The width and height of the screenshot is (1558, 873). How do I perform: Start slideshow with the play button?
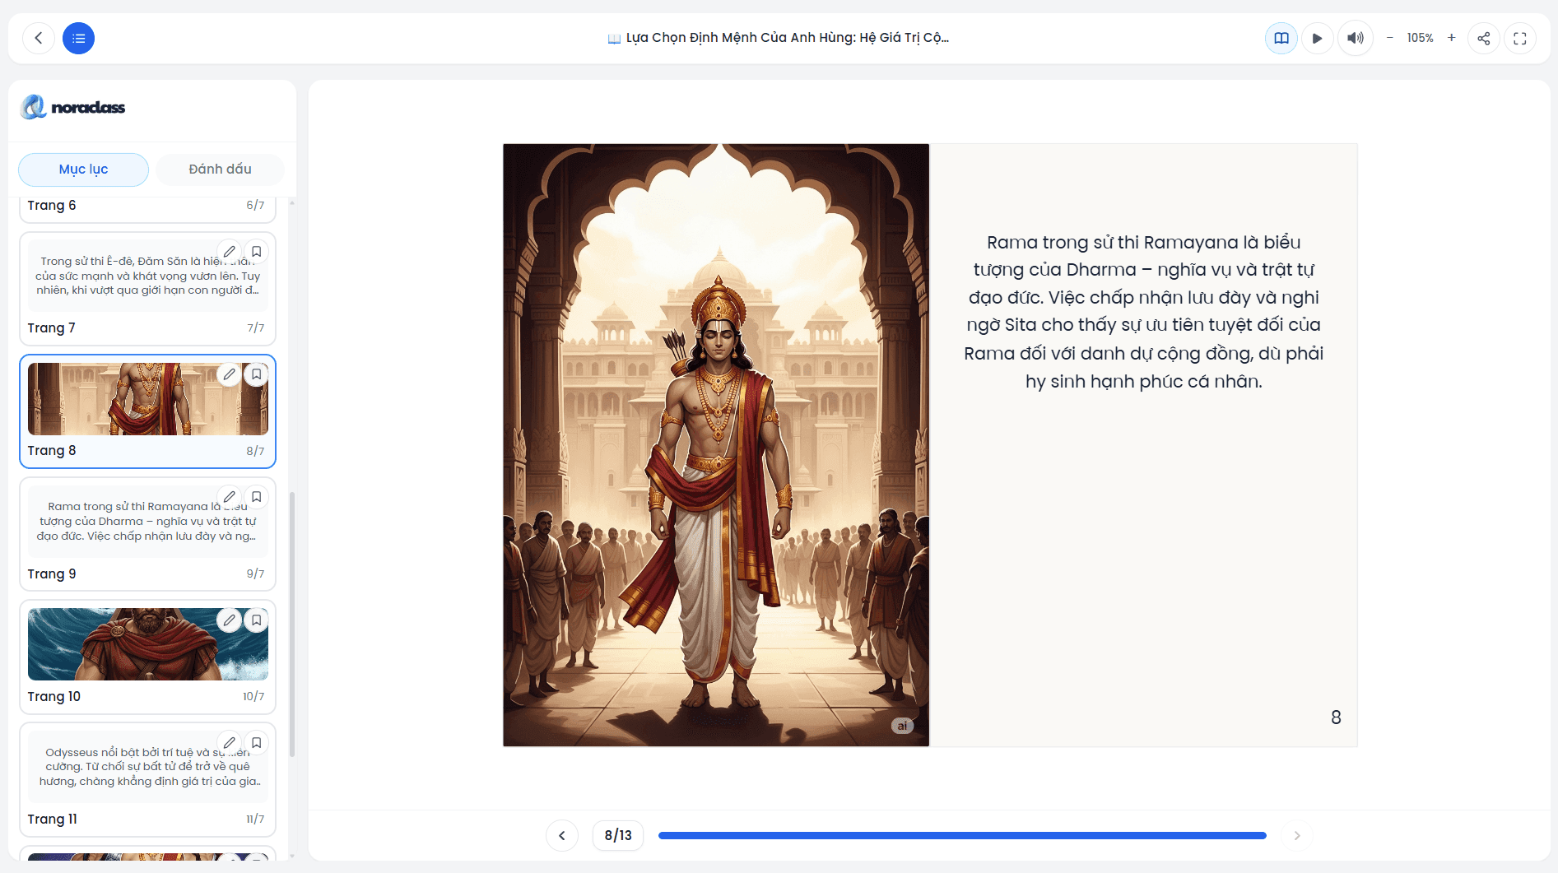(1318, 38)
